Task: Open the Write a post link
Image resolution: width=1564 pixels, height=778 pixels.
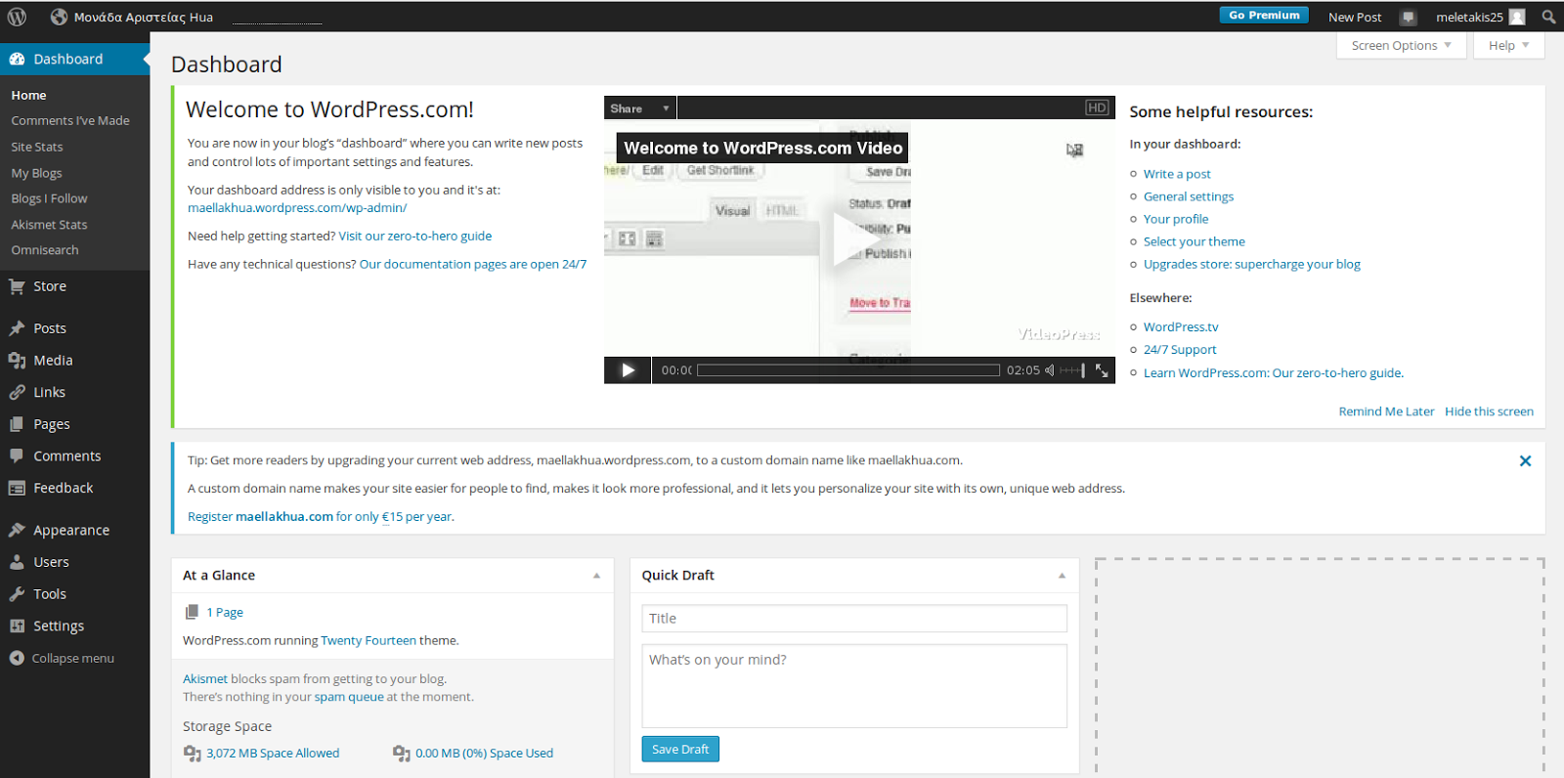Action: click(1177, 174)
